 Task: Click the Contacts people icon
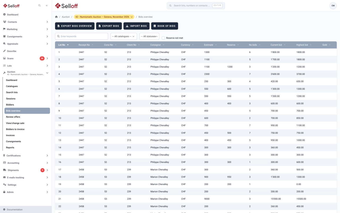tap(5, 22)
